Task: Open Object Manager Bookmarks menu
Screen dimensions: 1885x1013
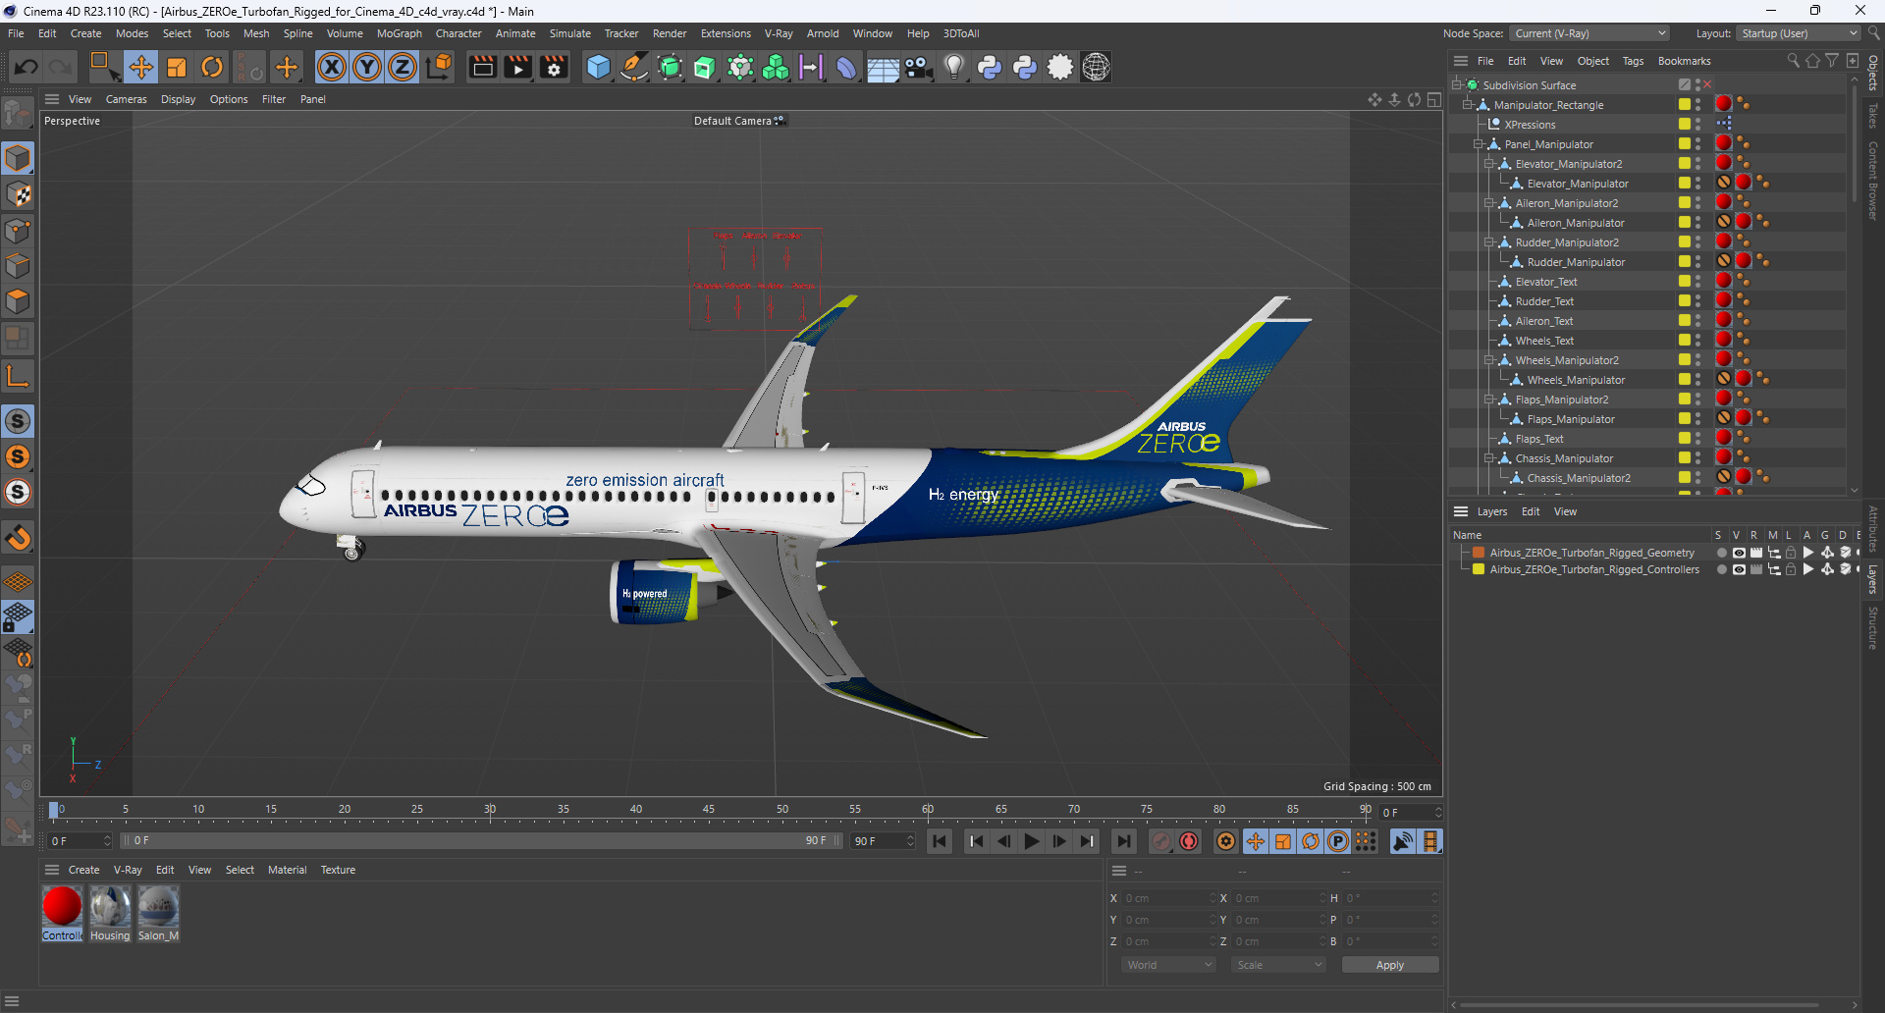Action: (x=1684, y=61)
